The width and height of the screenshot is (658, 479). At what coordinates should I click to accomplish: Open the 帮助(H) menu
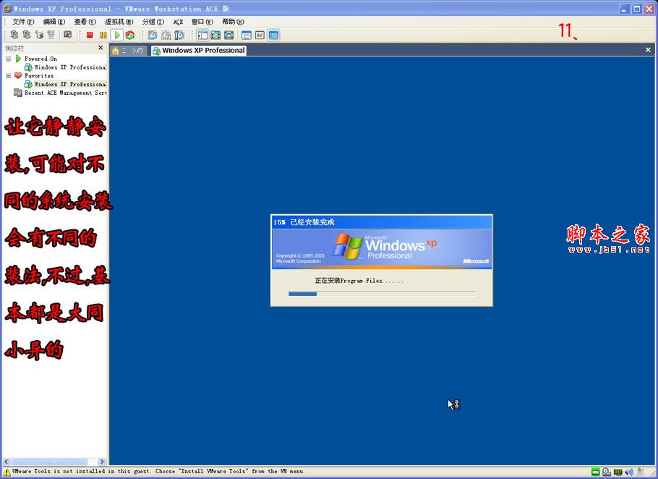[234, 22]
